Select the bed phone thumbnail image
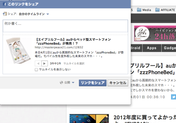The height and width of the screenshot is (123, 176). (18, 51)
